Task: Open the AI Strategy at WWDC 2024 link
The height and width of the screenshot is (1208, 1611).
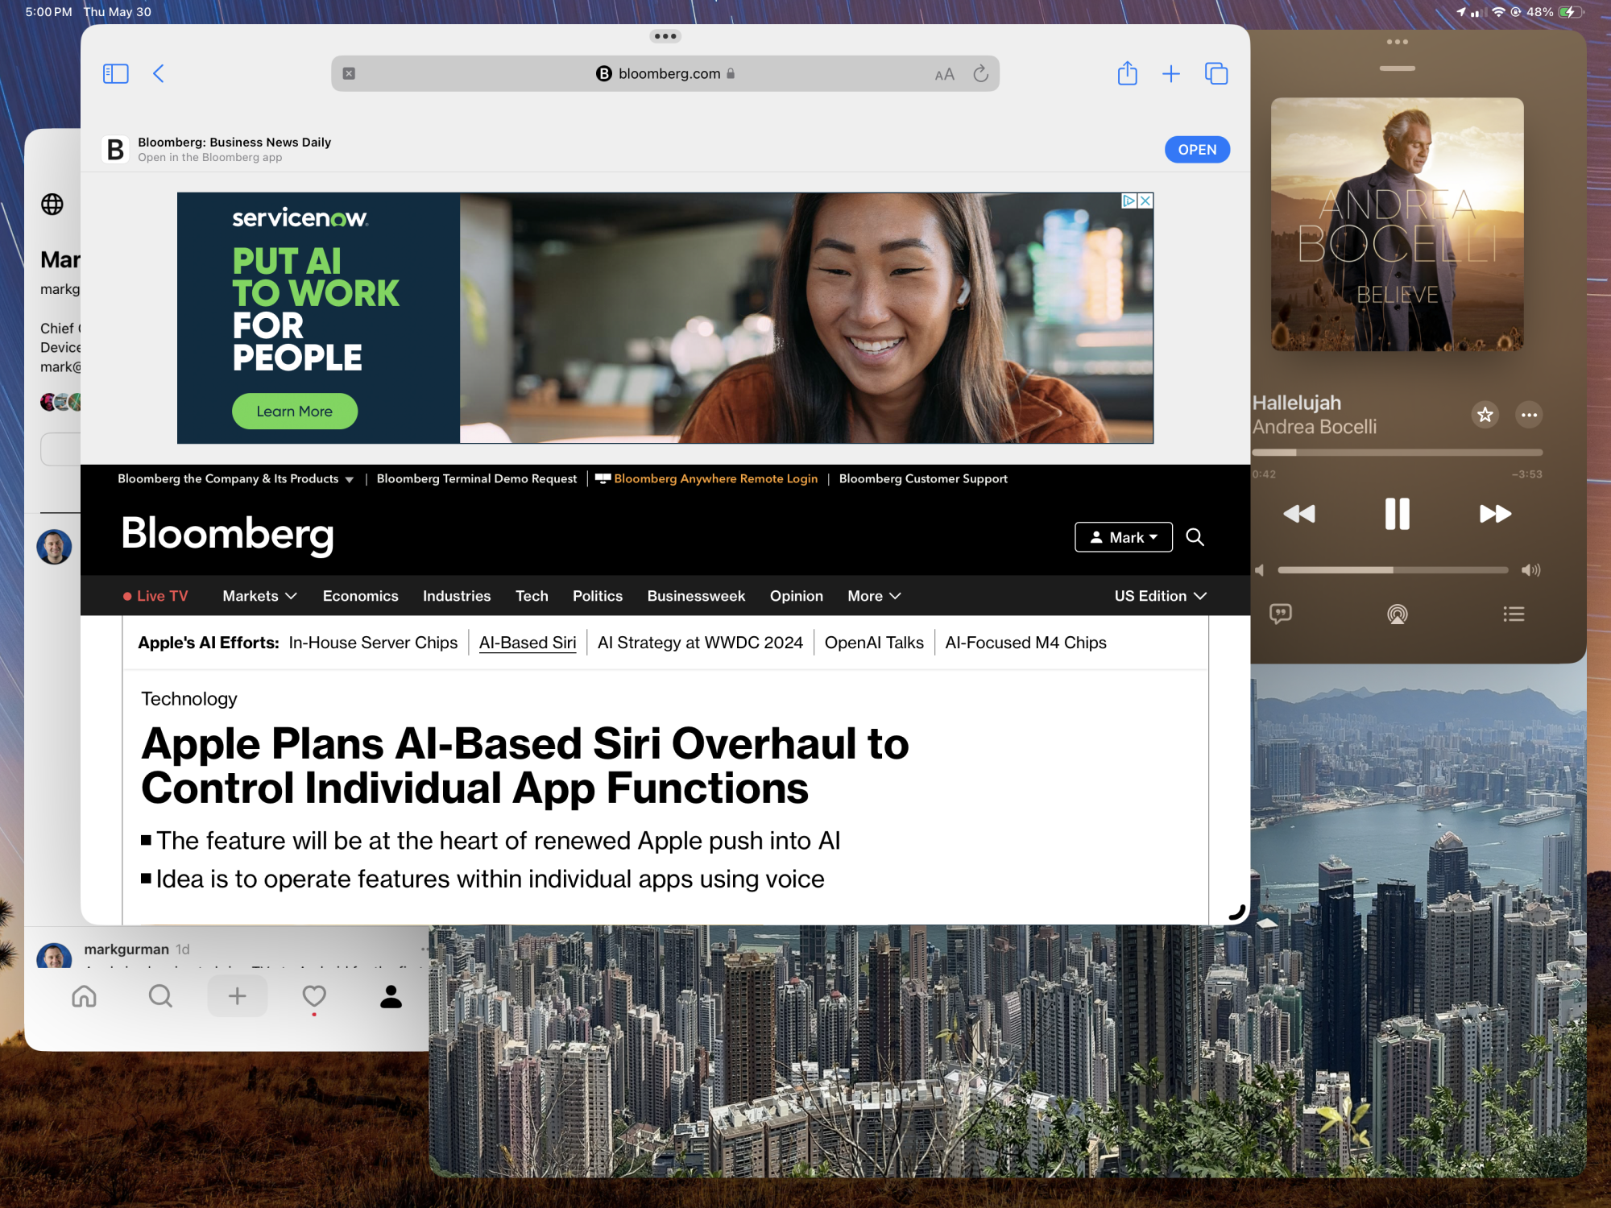Action: click(x=700, y=643)
